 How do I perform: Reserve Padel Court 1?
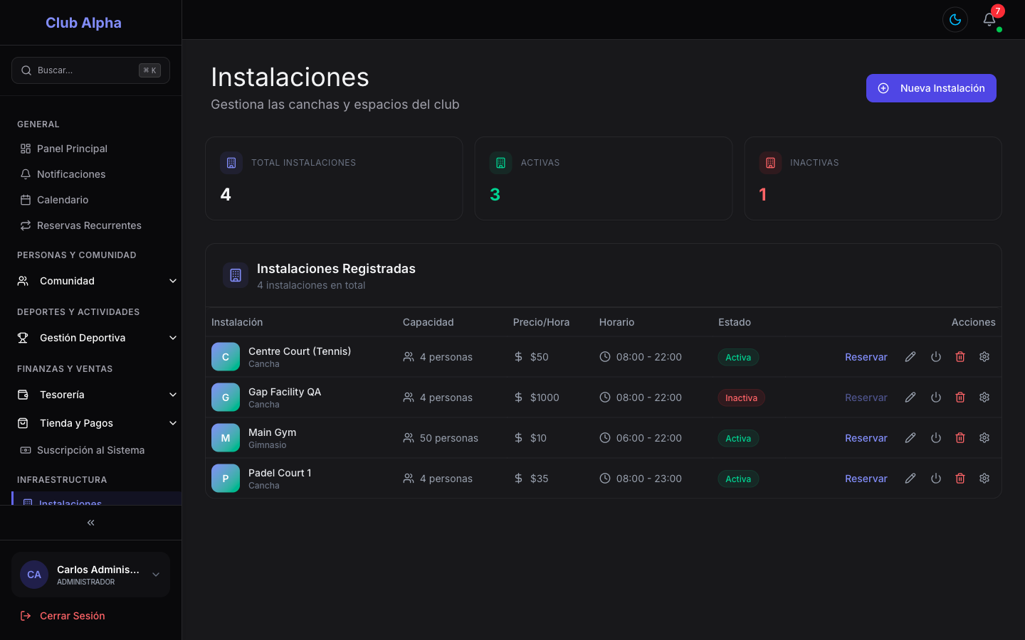(866, 479)
